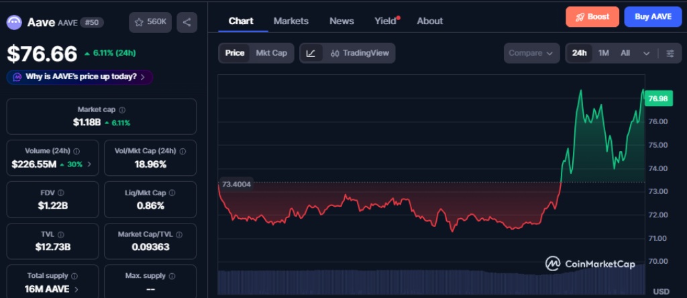The width and height of the screenshot is (687, 298).
Task: Click the TVL info icon
Action: (61, 235)
